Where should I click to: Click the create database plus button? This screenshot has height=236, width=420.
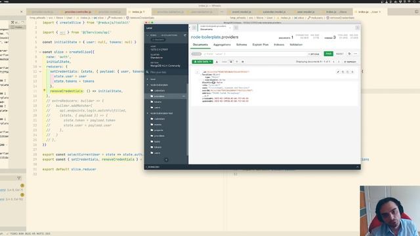[x=166, y=160]
